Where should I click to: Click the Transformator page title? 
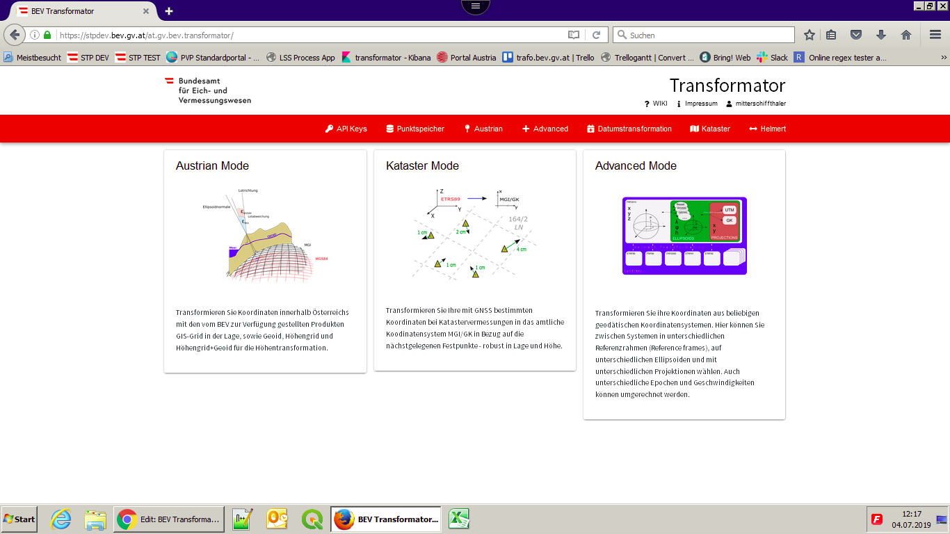(727, 86)
